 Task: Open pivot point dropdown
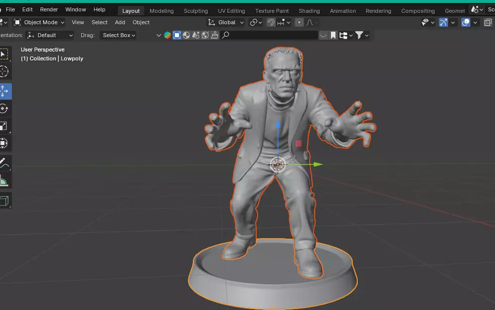click(256, 22)
